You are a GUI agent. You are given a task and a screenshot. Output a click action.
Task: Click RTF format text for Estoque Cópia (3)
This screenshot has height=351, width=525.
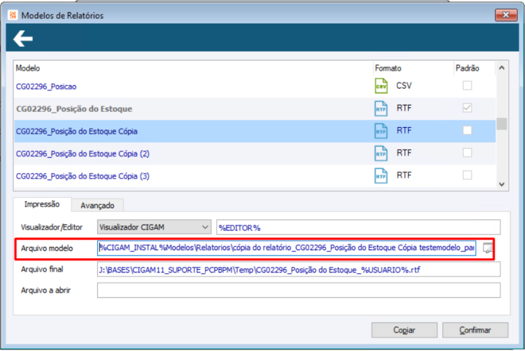pos(404,175)
